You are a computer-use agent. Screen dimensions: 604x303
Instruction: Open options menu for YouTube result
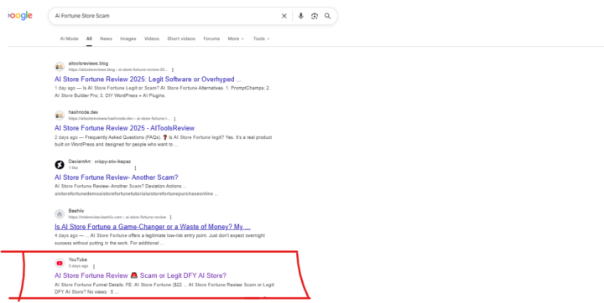[94, 266]
